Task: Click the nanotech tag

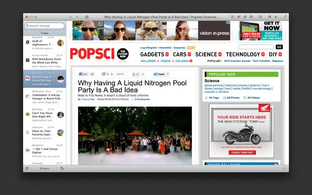Action: [223, 92]
